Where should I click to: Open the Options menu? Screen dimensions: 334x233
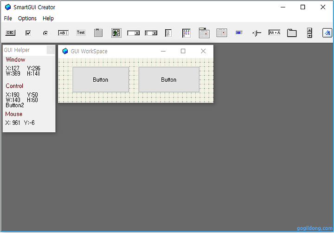(27, 18)
